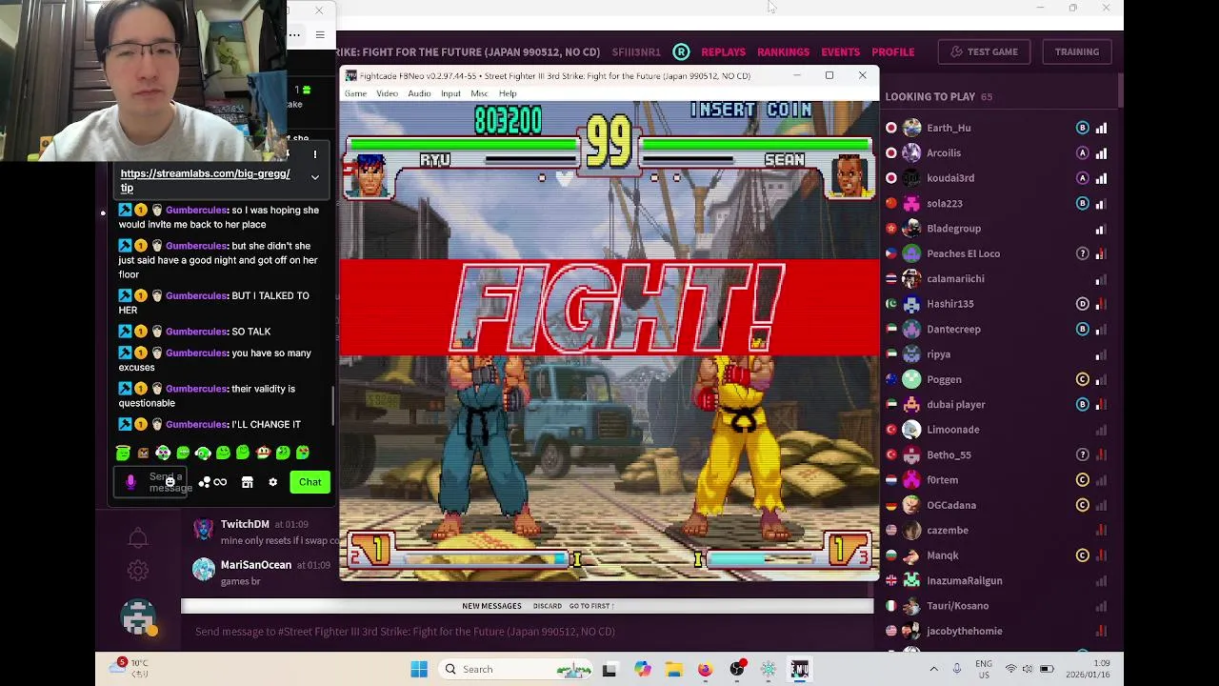Viewport: 1219px width, 686px height.
Task: Go to the REPLAYS tab
Action: tap(723, 51)
